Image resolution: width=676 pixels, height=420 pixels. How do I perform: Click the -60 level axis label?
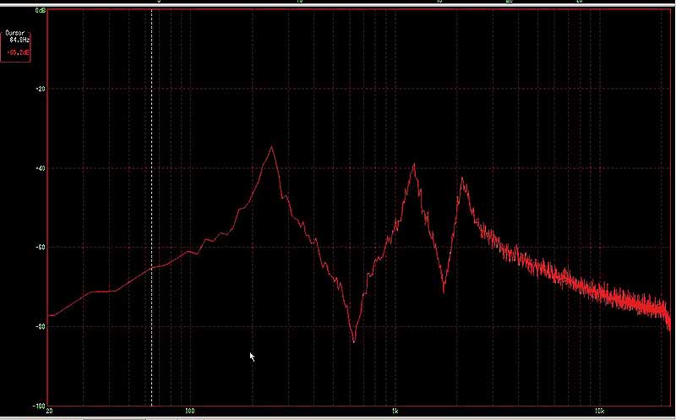coord(40,248)
